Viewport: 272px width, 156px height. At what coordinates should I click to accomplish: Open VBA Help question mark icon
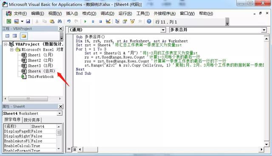(149, 21)
